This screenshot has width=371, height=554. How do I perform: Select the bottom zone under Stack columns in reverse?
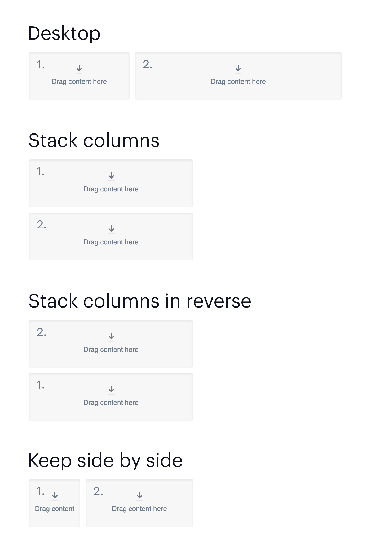[111, 397]
